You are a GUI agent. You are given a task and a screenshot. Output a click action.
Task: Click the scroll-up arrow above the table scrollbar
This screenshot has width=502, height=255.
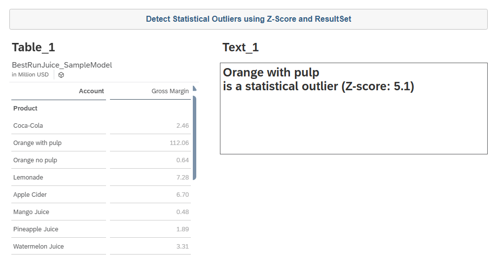tap(194, 89)
